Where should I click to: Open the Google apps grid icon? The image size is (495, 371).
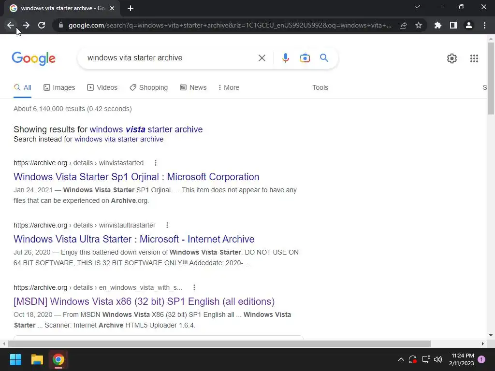coord(474,58)
